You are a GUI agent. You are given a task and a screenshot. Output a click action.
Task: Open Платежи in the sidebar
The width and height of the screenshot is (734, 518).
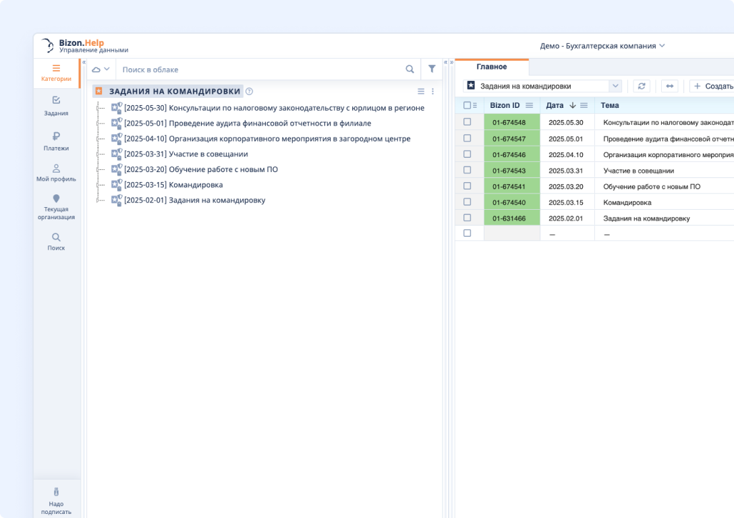(56, 142)
